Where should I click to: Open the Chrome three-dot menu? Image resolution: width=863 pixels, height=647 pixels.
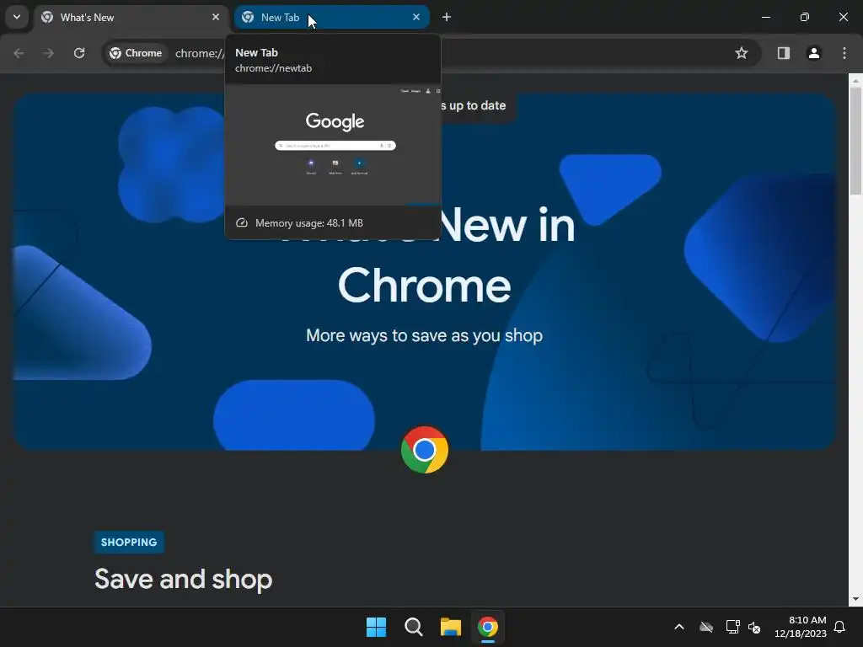844,53
